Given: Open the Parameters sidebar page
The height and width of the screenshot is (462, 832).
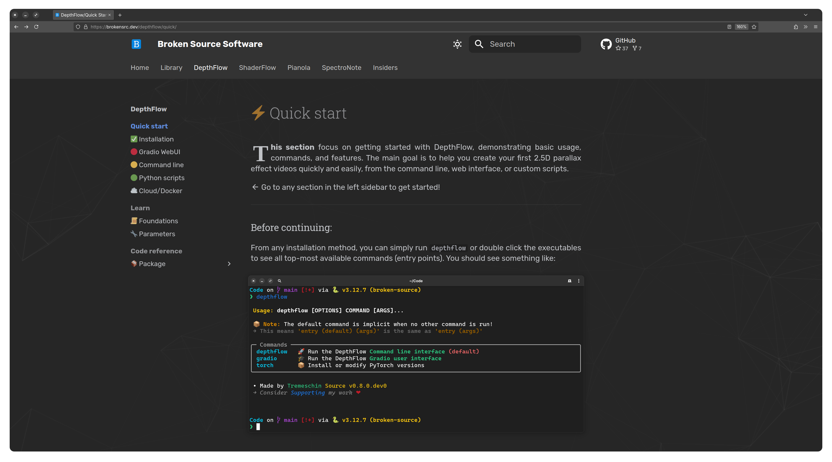Looking at the screenshot, I should coord(153,233).
